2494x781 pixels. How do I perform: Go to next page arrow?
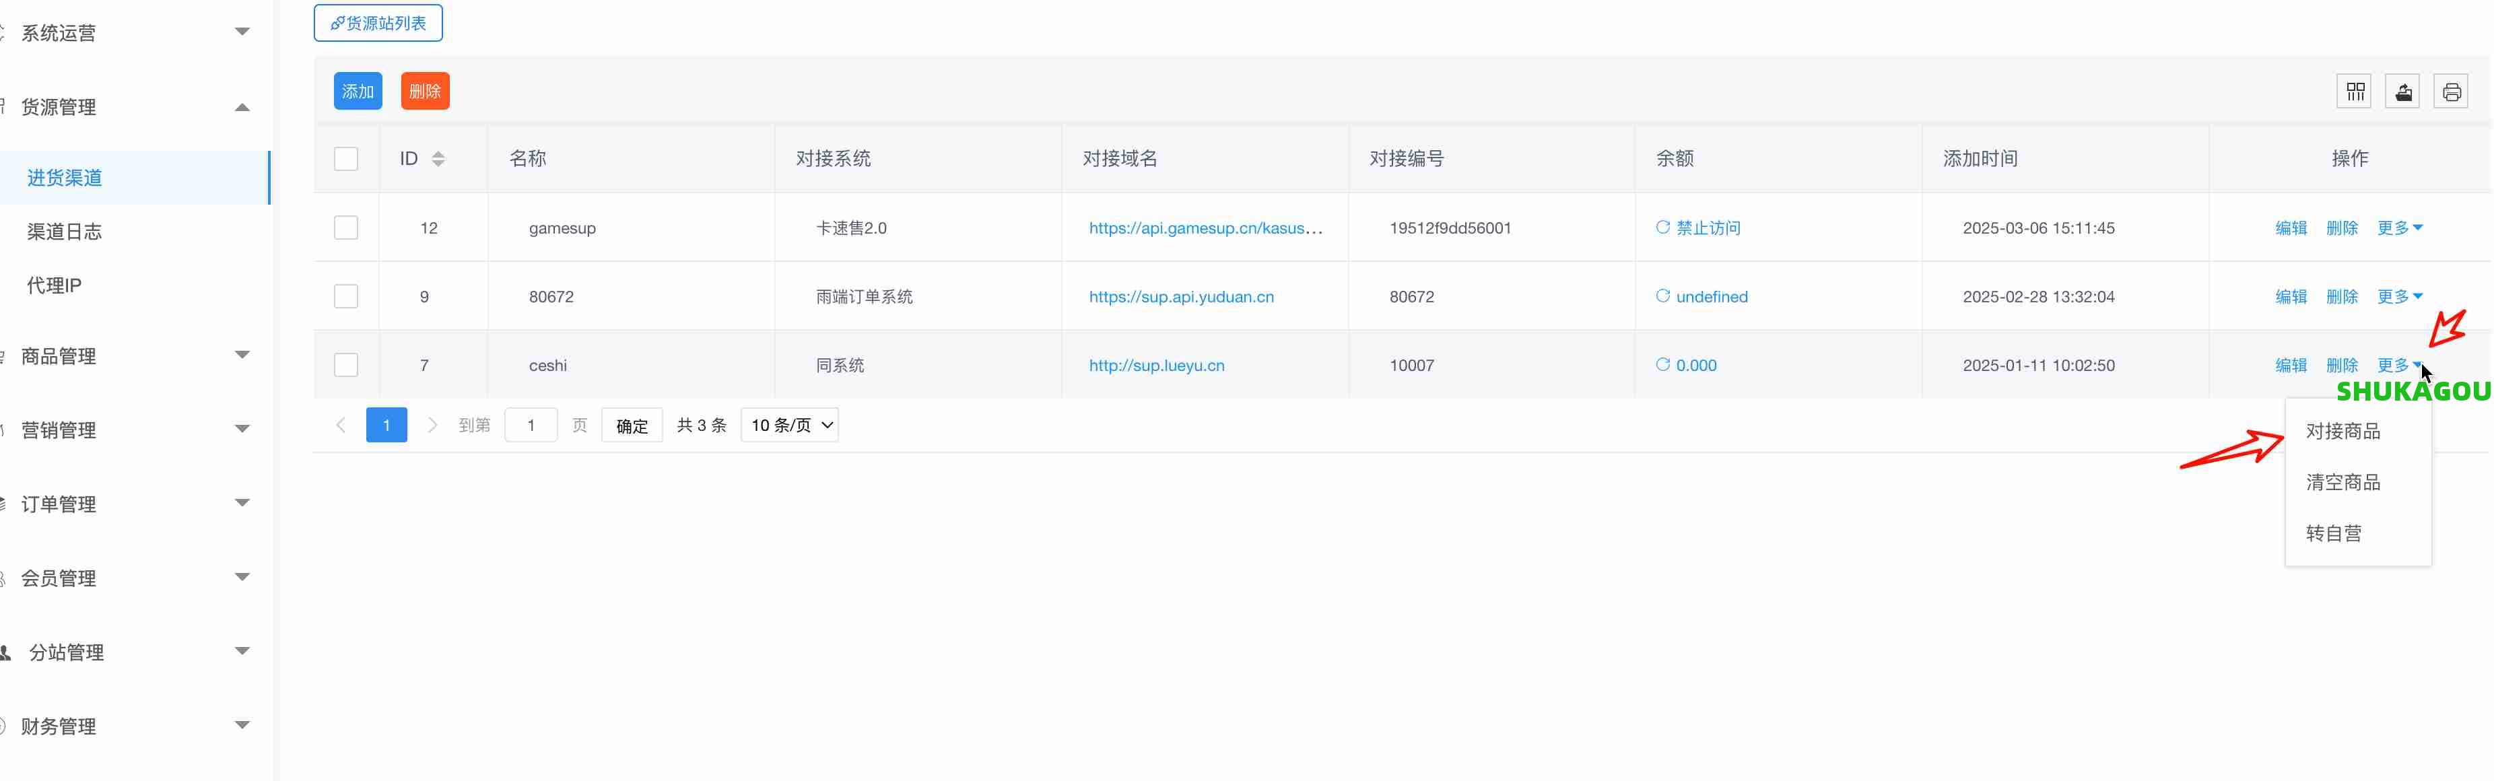(433, 425)
